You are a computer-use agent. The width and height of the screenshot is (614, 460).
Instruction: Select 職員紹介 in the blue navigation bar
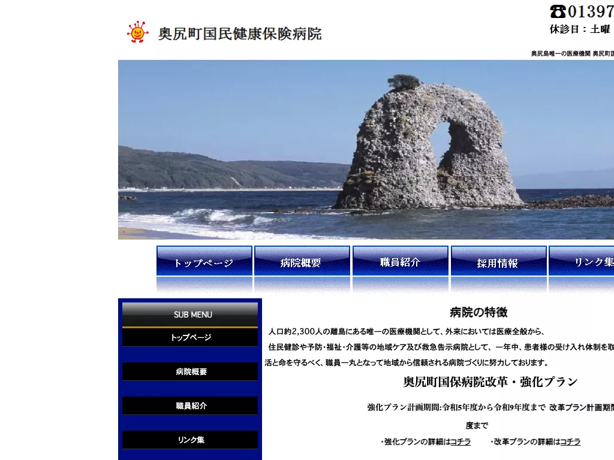400,261
